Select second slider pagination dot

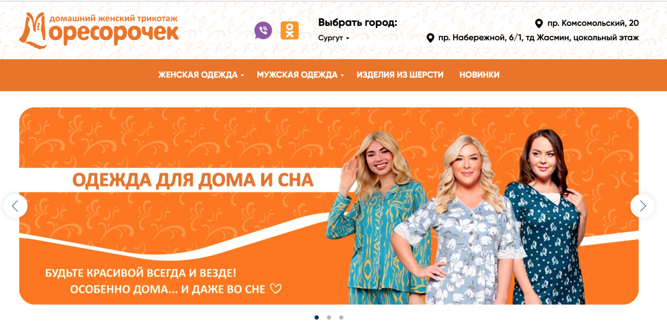[x=329, y=317]
